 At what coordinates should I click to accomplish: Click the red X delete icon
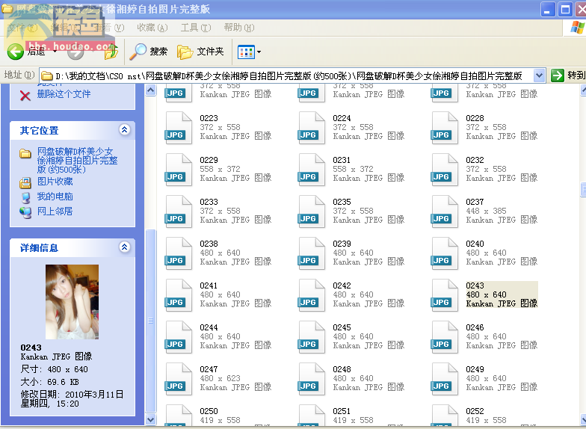coord(25,96)
